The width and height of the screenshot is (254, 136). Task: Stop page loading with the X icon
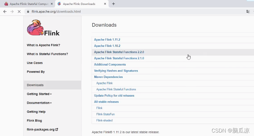pyautogui.click(x=19, y=12)
